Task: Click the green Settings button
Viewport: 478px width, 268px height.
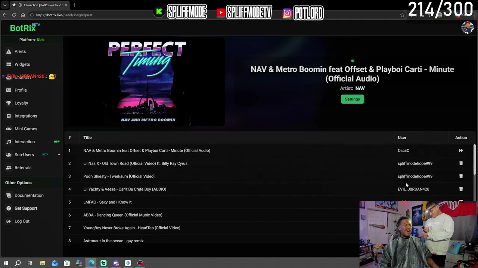Action: pyautogui.click(x=352, y=99)
